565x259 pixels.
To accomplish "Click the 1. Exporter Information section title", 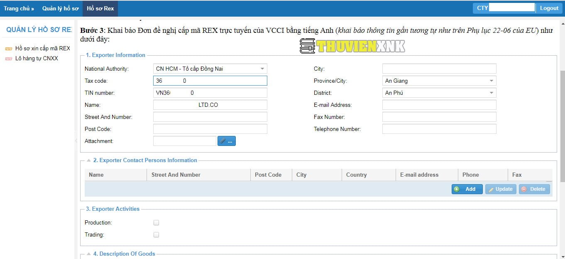I will coord(115,55).
